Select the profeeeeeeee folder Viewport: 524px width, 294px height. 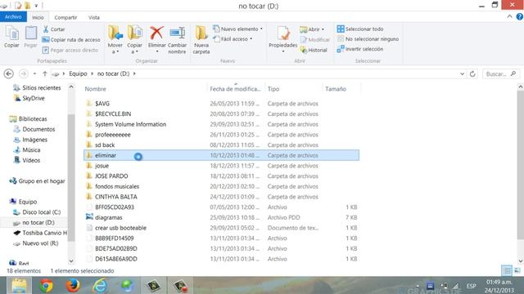113,135
